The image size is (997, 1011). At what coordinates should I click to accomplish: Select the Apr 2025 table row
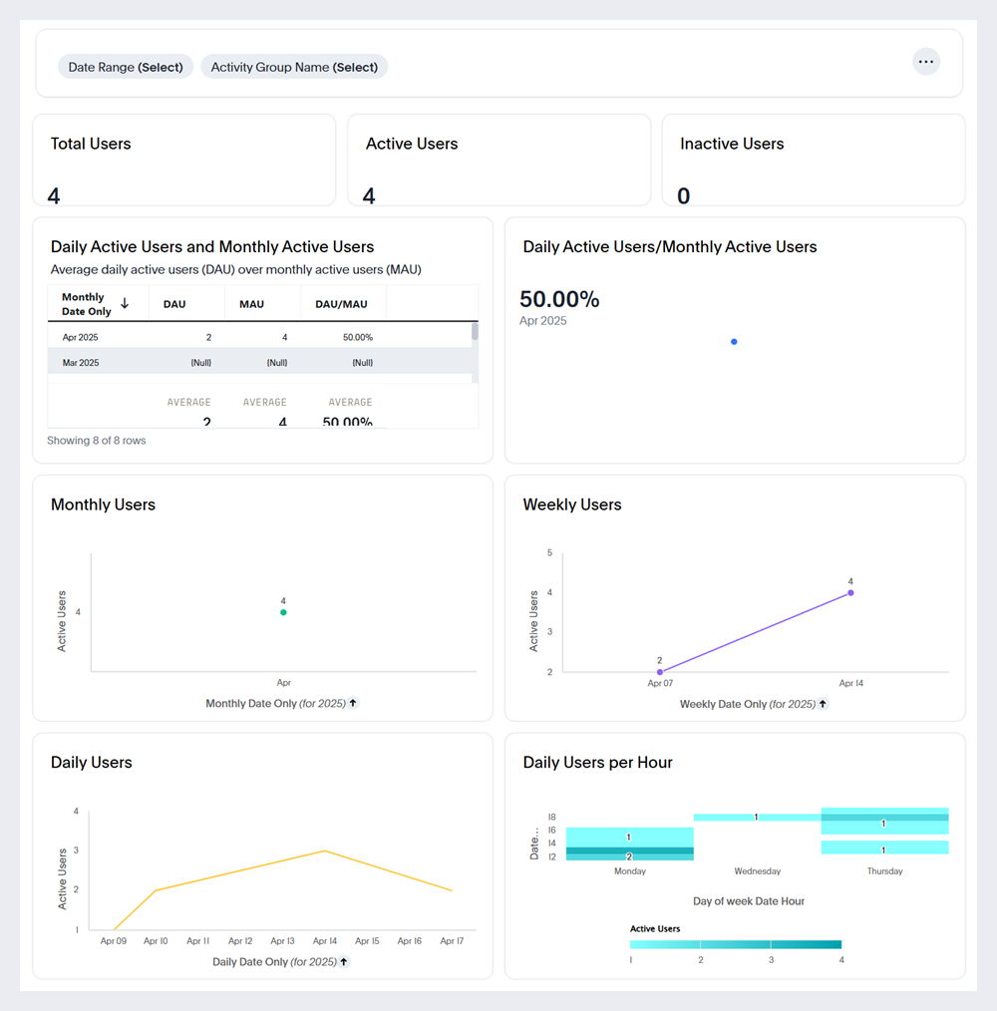click(x=259, y=337)
